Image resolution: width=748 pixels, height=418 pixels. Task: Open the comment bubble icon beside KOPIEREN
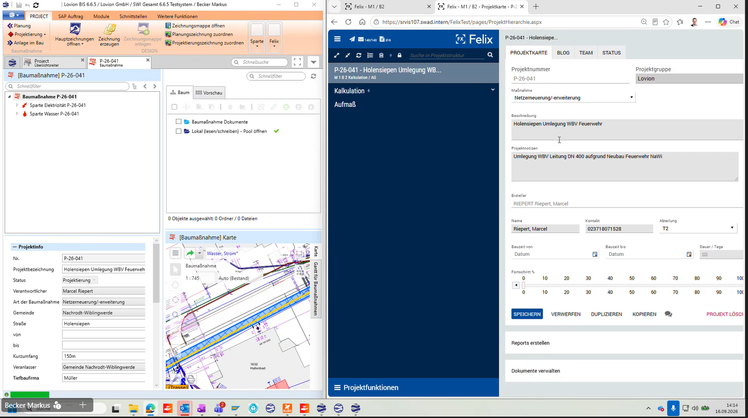(x=668, y=314)
